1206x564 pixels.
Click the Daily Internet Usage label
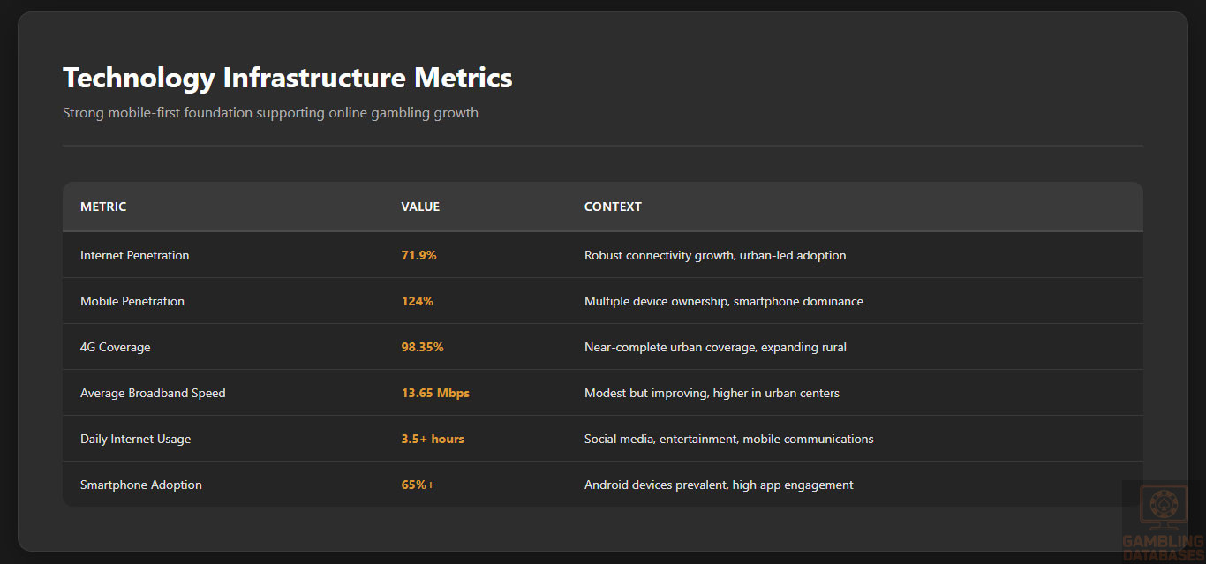click(135, 439)
